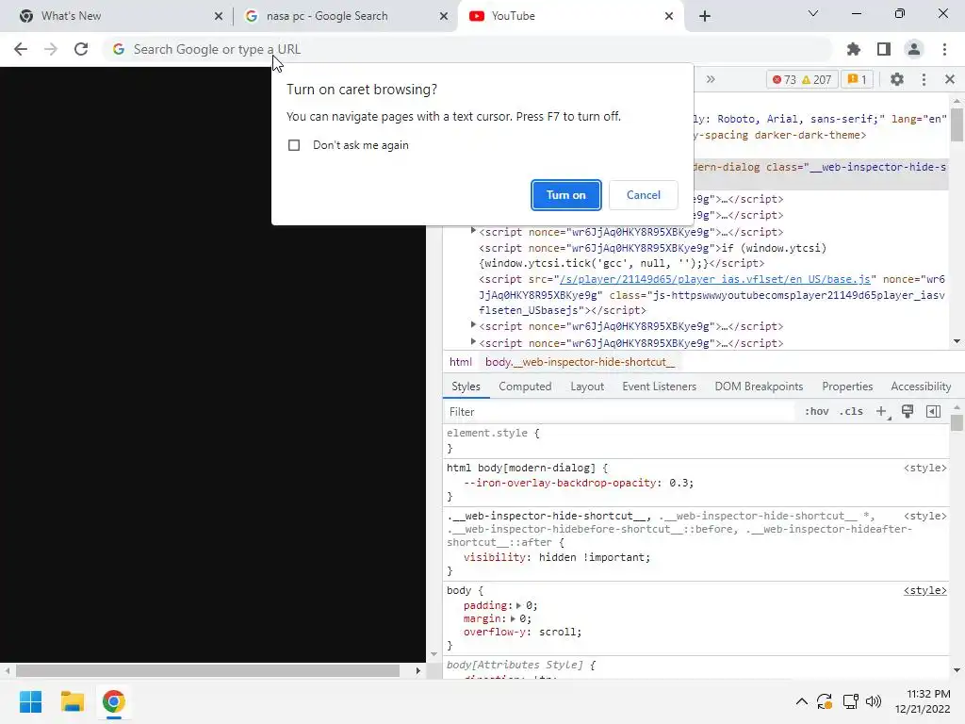Toggle .cls element classes panel
The width and height of the screenshot is (965, 724).
tap(851, 411)
